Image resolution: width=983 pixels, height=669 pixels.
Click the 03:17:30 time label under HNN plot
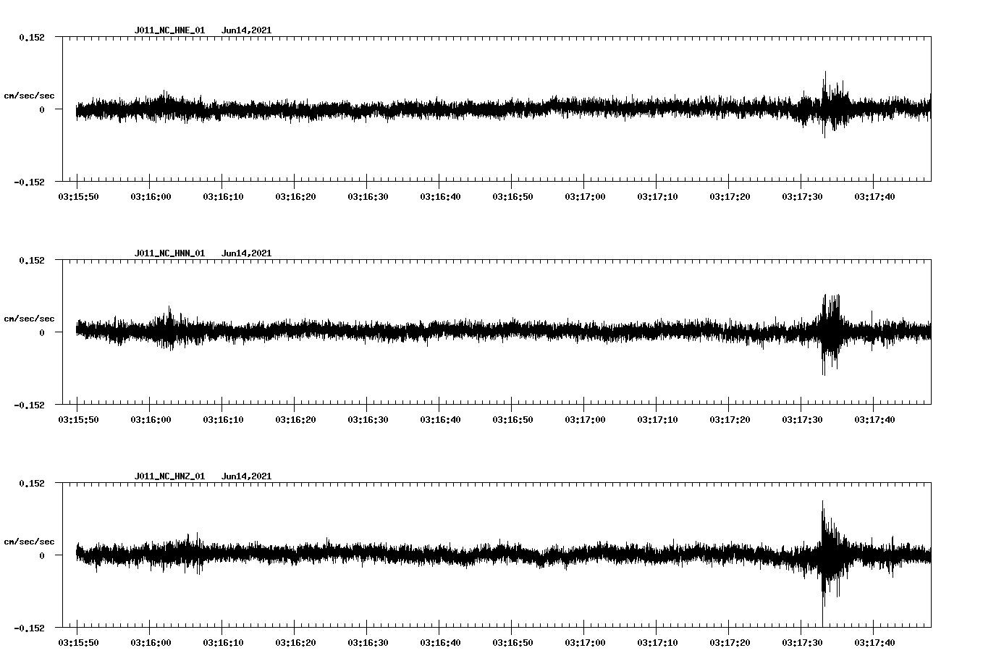(x=802, y=419)
